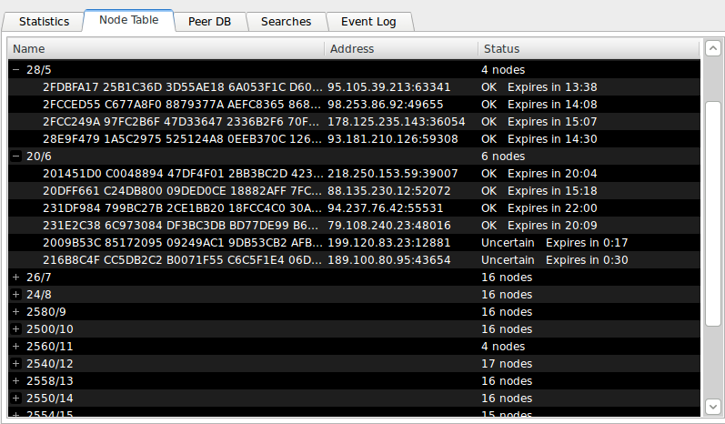Click address 94.237.76.42:55531
Screen dimensions: 725x424
385,208
